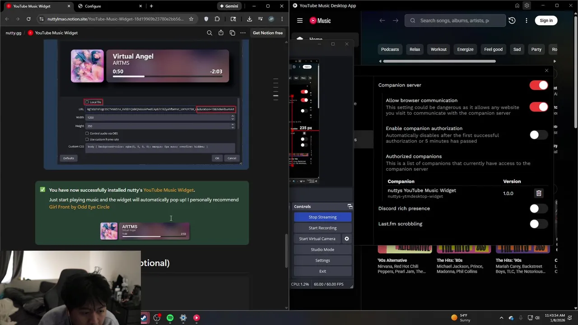Select Workout category chip
The height and width of the screenshot is (325, 578).
(438, 49)
